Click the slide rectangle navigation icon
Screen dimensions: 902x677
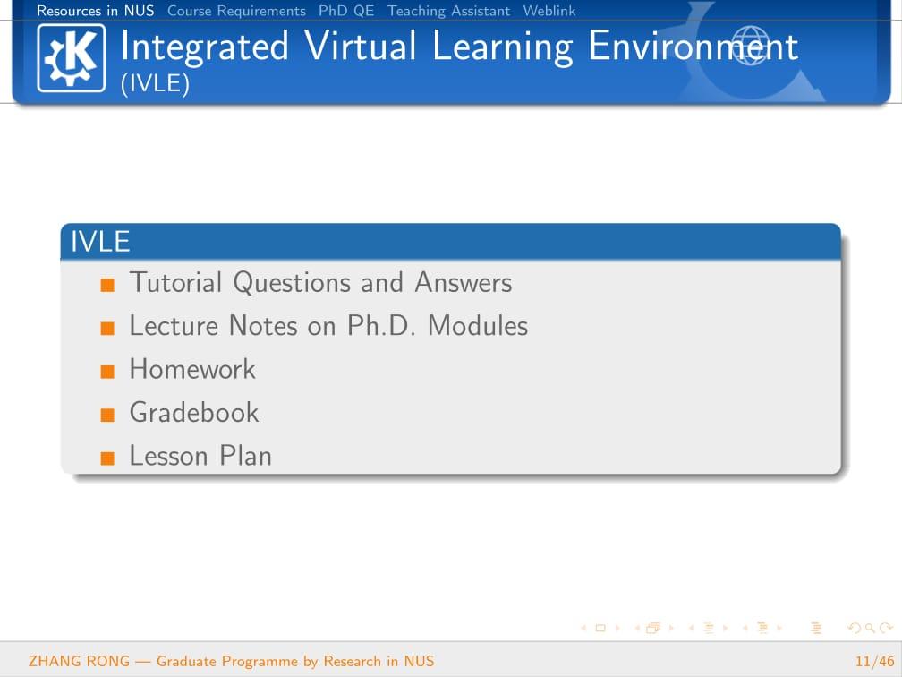[x=600, y=628]
